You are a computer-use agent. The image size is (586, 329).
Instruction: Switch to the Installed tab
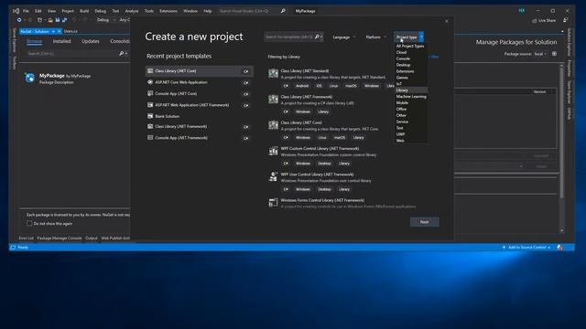61,41
